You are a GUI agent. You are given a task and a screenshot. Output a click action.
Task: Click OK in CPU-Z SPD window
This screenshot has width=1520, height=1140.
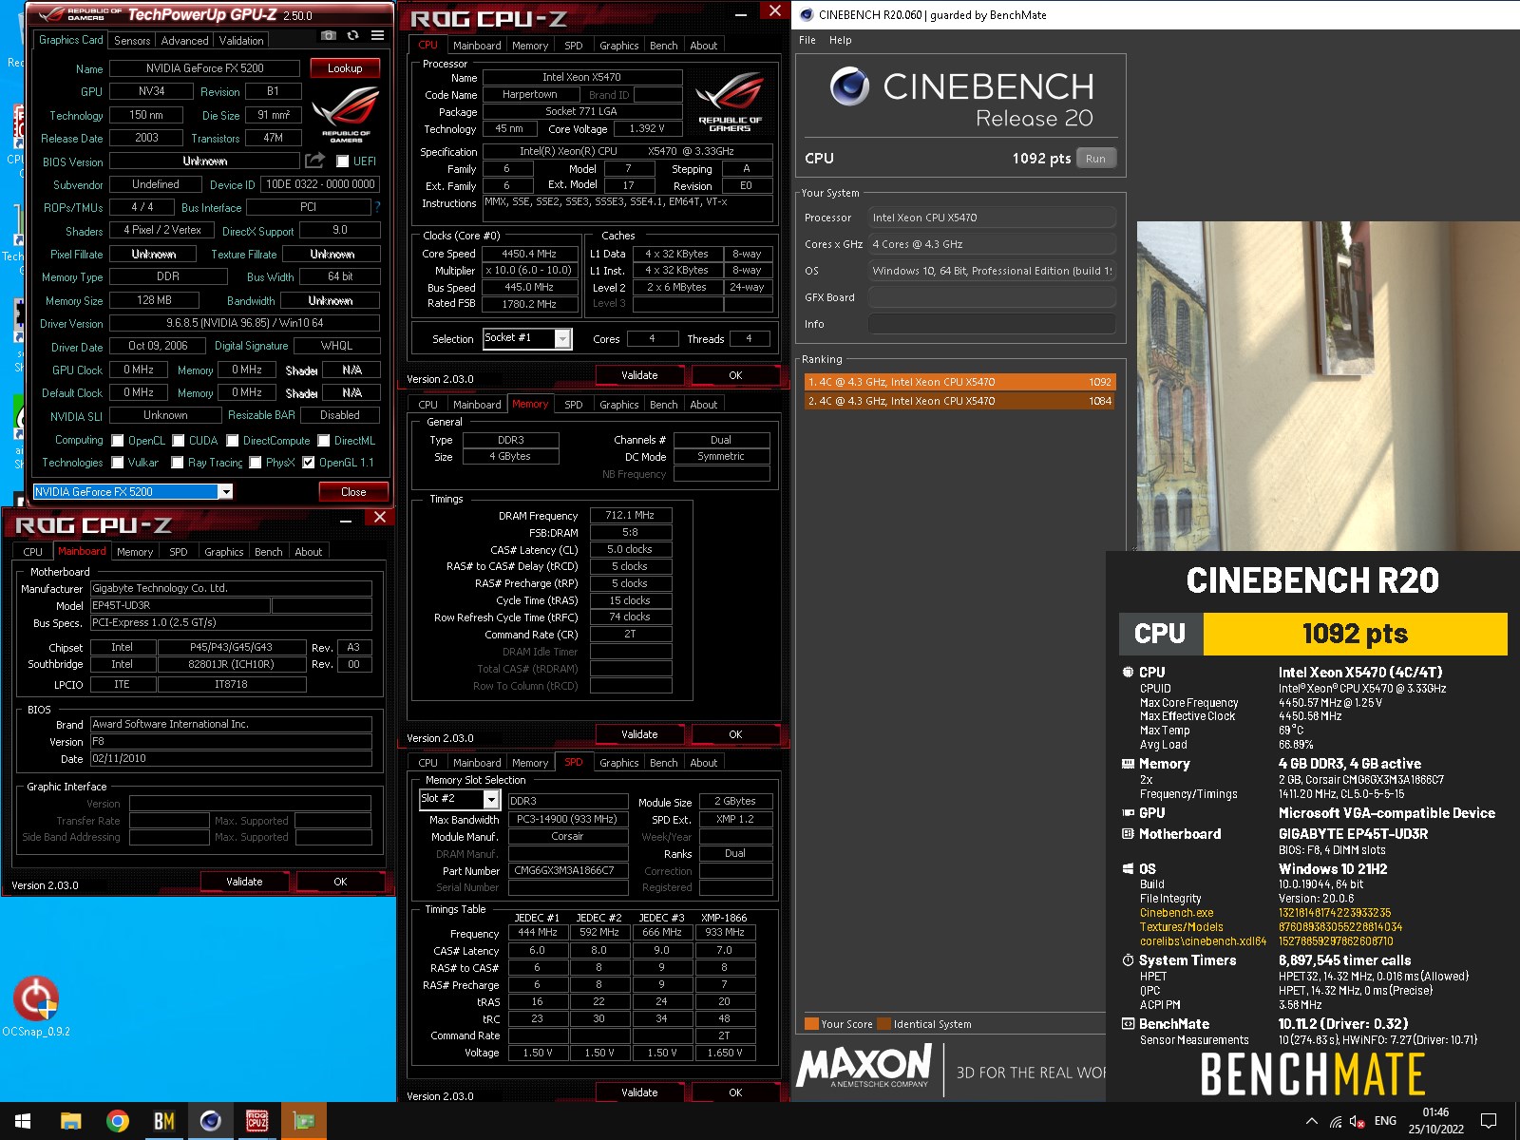735,1092
